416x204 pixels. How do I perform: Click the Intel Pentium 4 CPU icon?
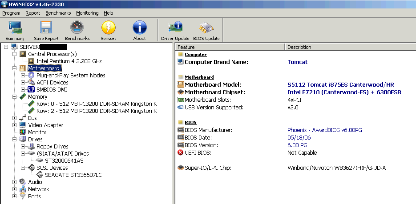[31, 61]
